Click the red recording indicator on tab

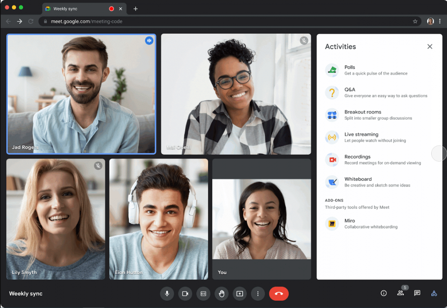coord(112,9)
